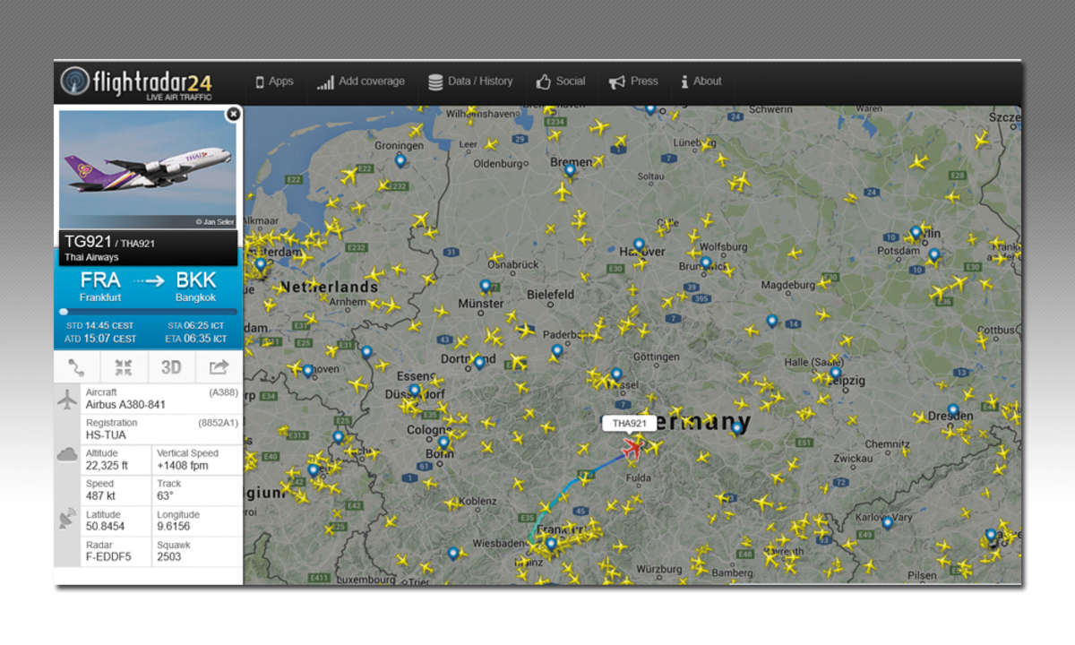Click the Latitude 50.8454 value

105,527
